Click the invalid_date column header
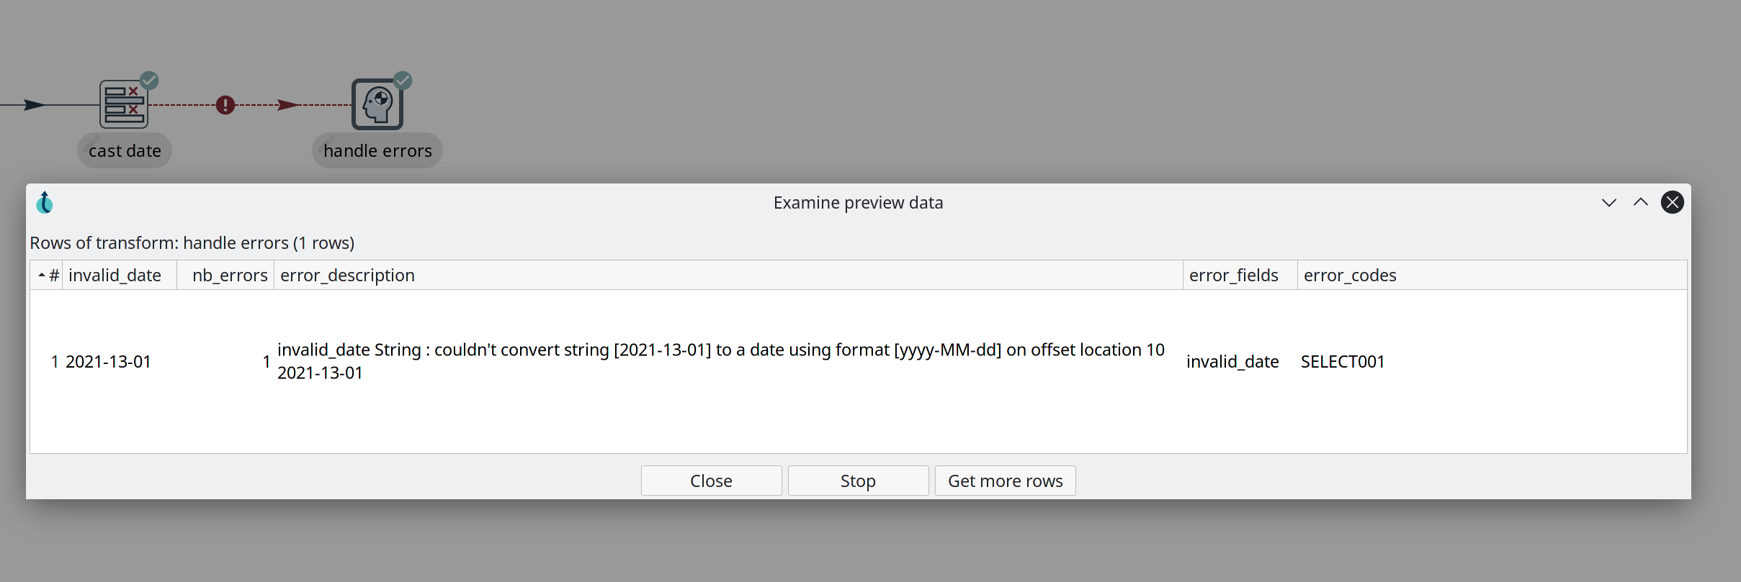The height and width of the screenshot is (582, 1741). click(115, 276)
